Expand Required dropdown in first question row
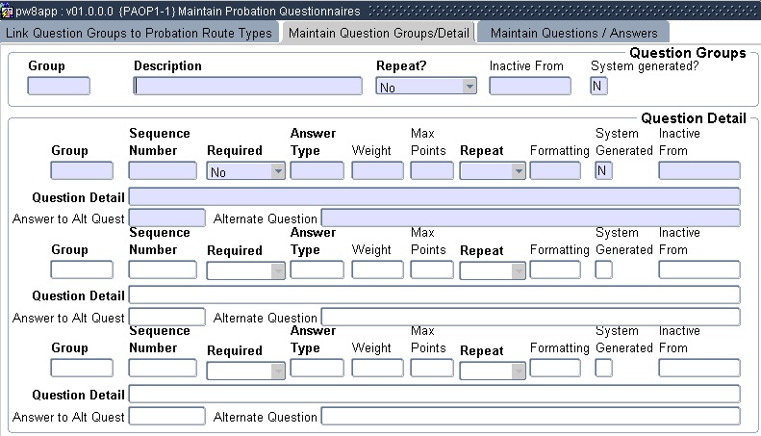The height and width of the screenshot is (436, 761). point(277,172)
